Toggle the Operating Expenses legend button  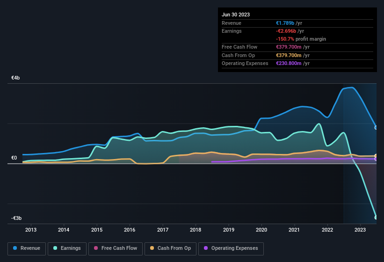pos(231,248)
